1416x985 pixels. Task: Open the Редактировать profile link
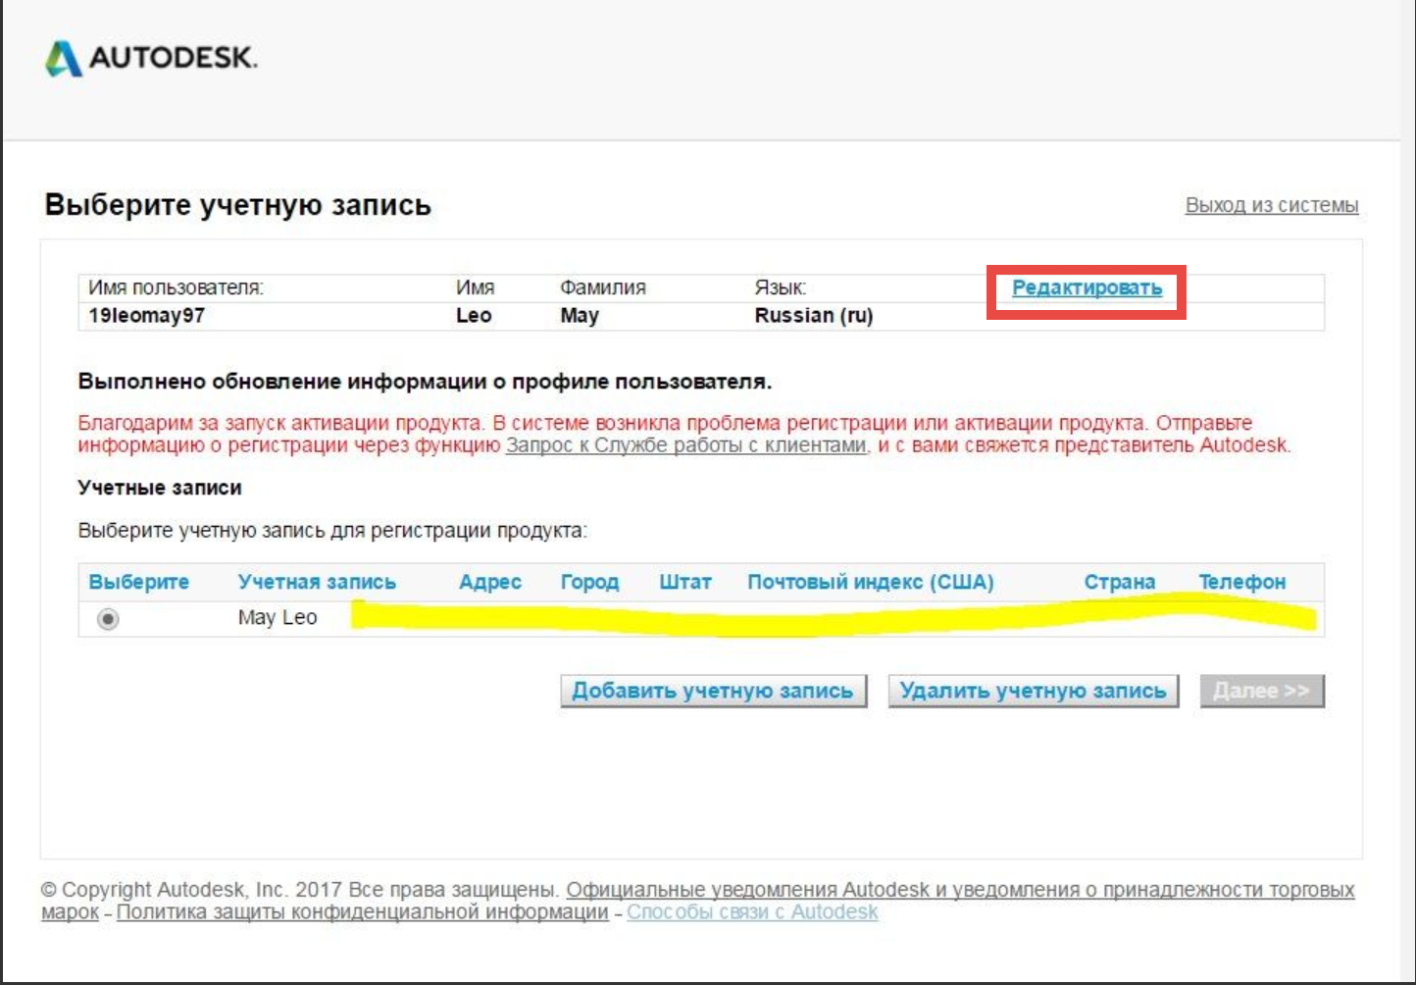1087,287
